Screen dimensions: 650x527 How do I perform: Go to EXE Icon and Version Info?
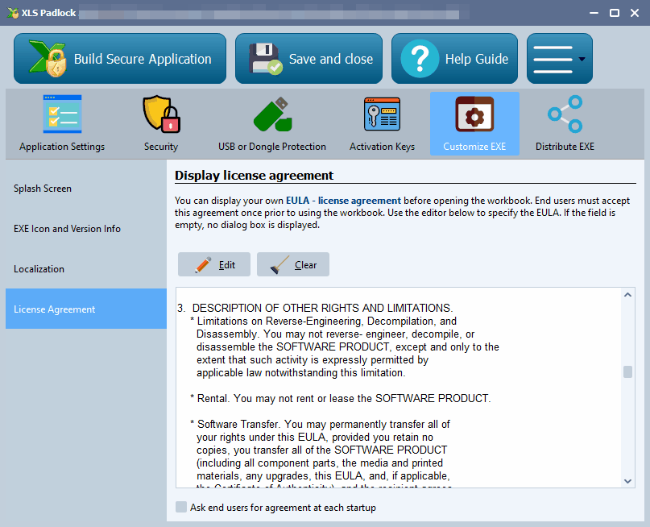pyautogui.click(x=67, y=229)
